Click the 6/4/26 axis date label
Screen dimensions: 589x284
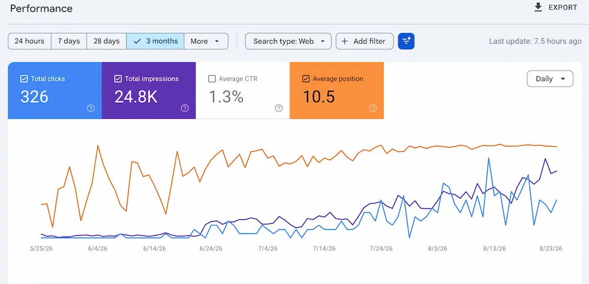tap(98, 249)
